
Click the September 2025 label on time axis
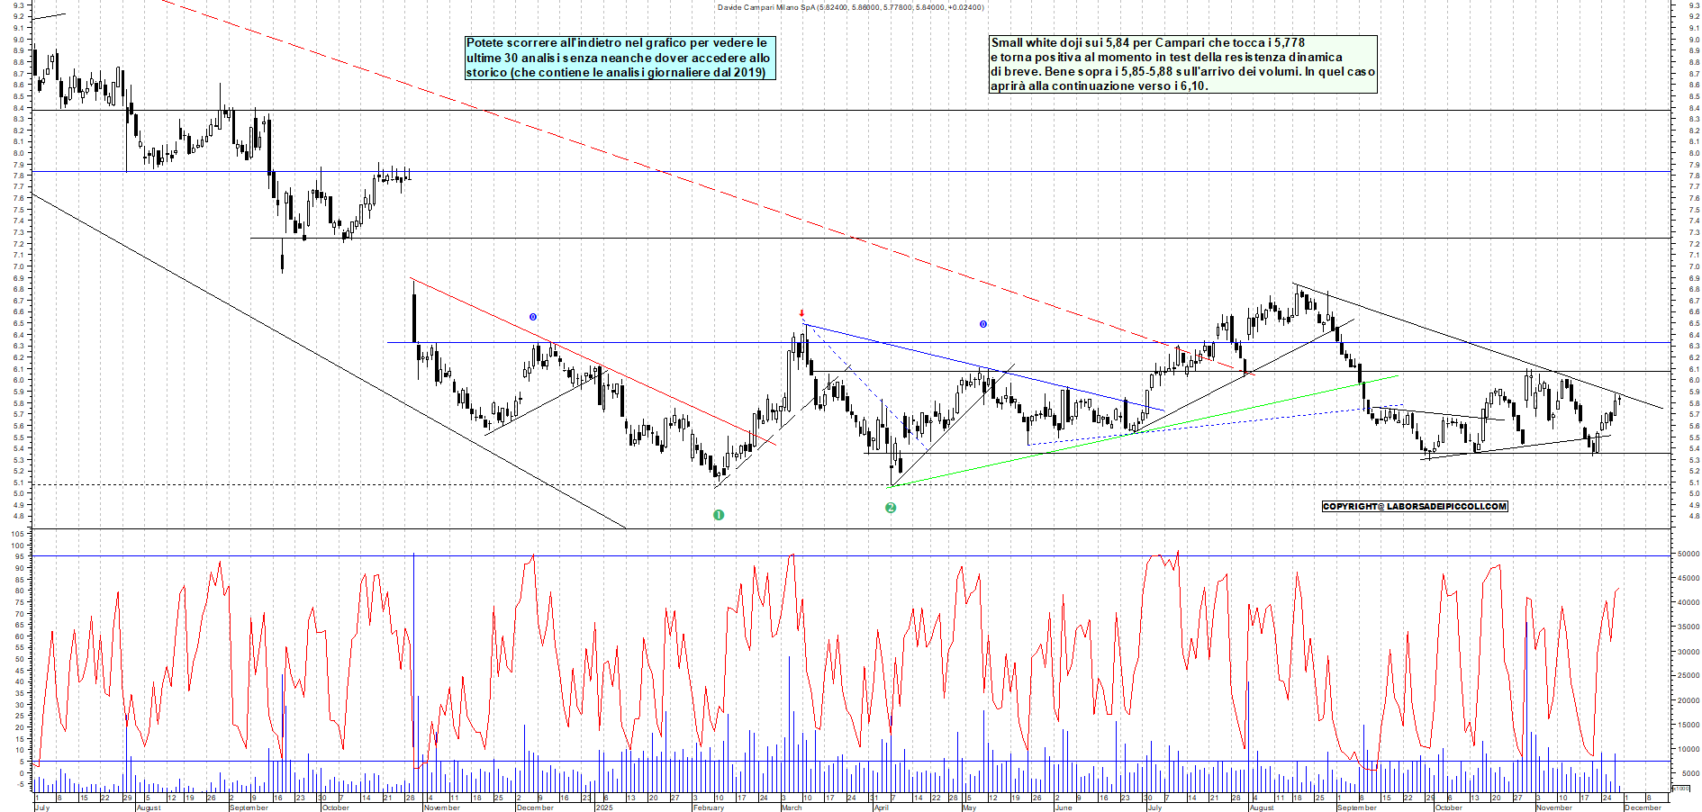(x=1356, y=807)
